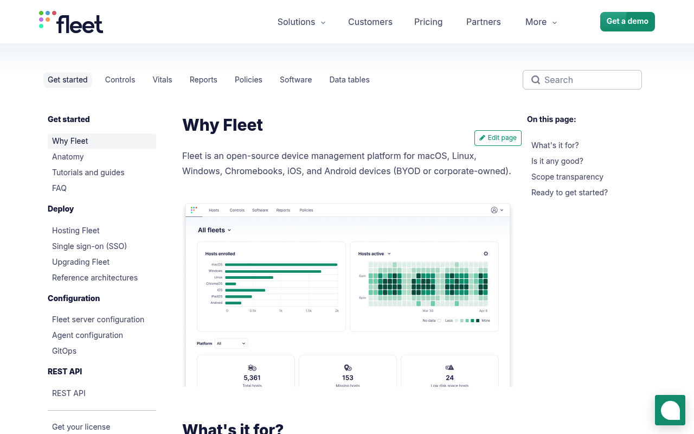Image resolution: width=694 pixels, height=434 pixels.
Task: Open Tutorials and guides in the sidebar
Action: click(88, 173)
